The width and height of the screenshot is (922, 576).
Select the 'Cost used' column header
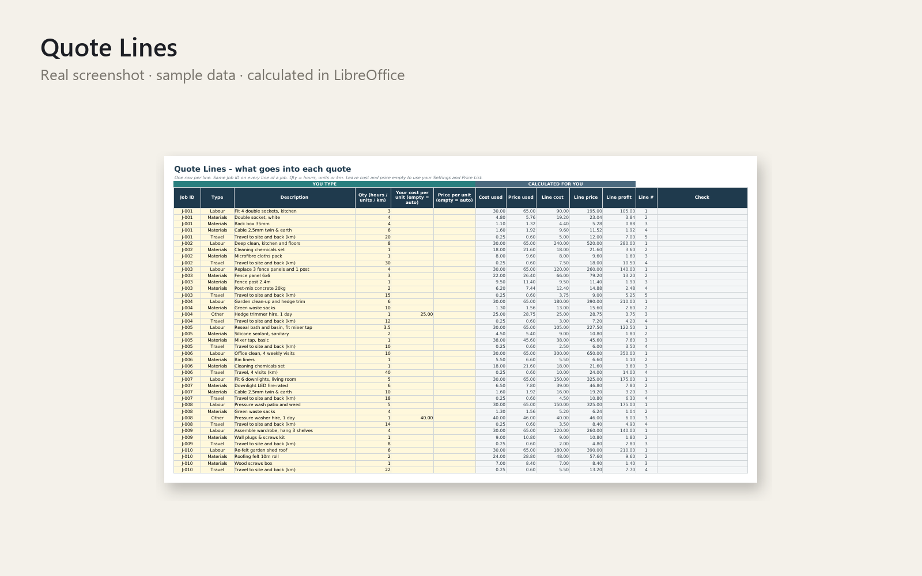[x=491, y=198]
